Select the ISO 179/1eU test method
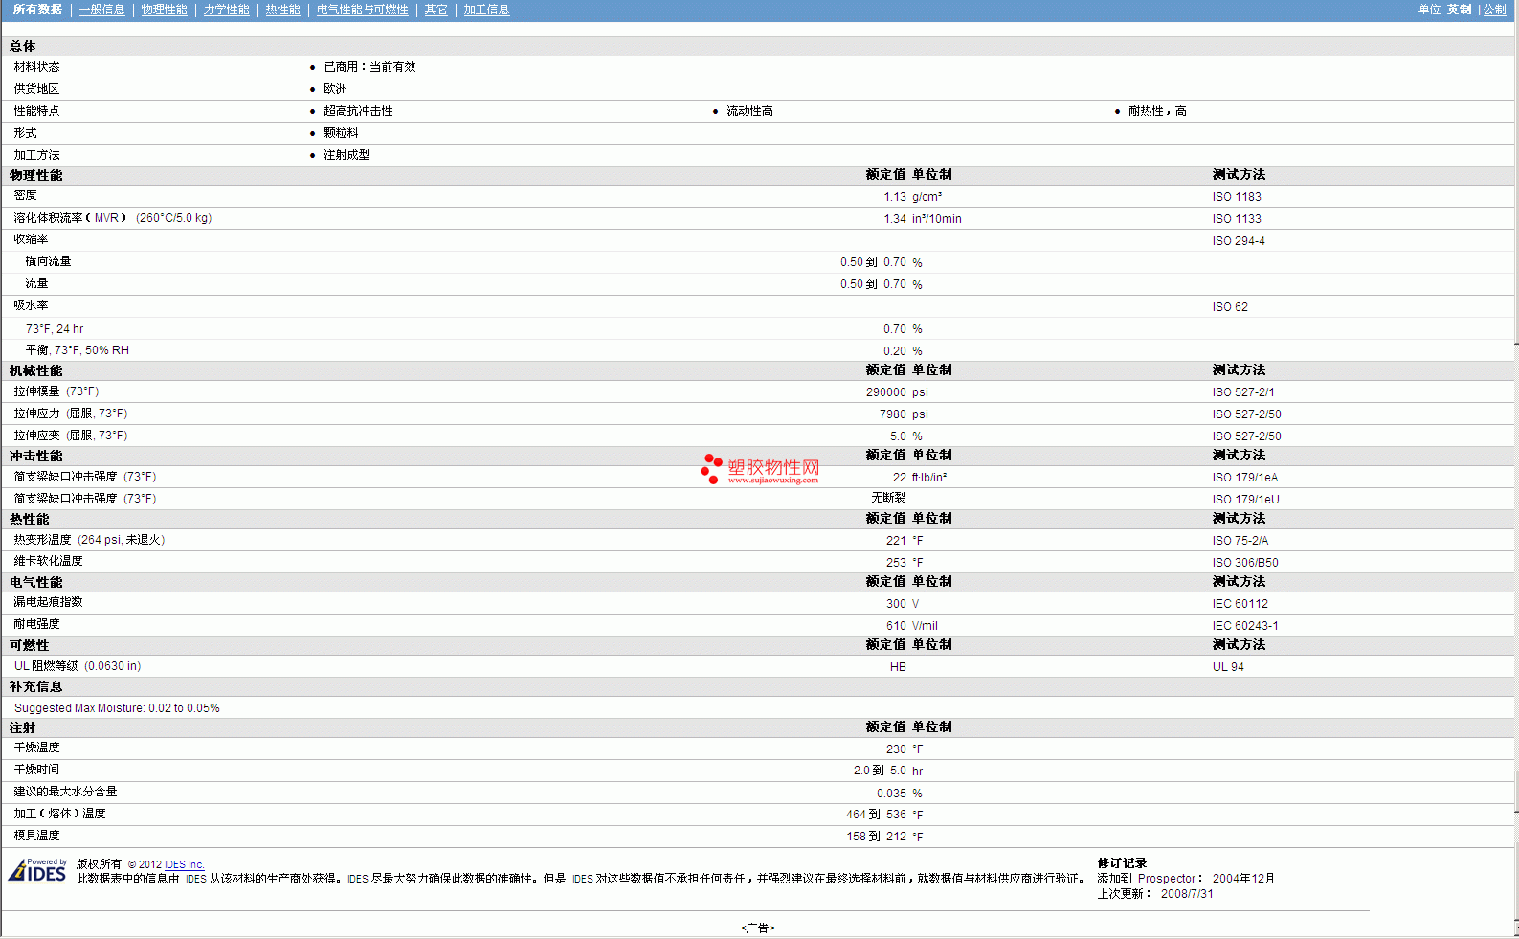Viewport: 1519px width, 939px height. tap(1245, 500)
